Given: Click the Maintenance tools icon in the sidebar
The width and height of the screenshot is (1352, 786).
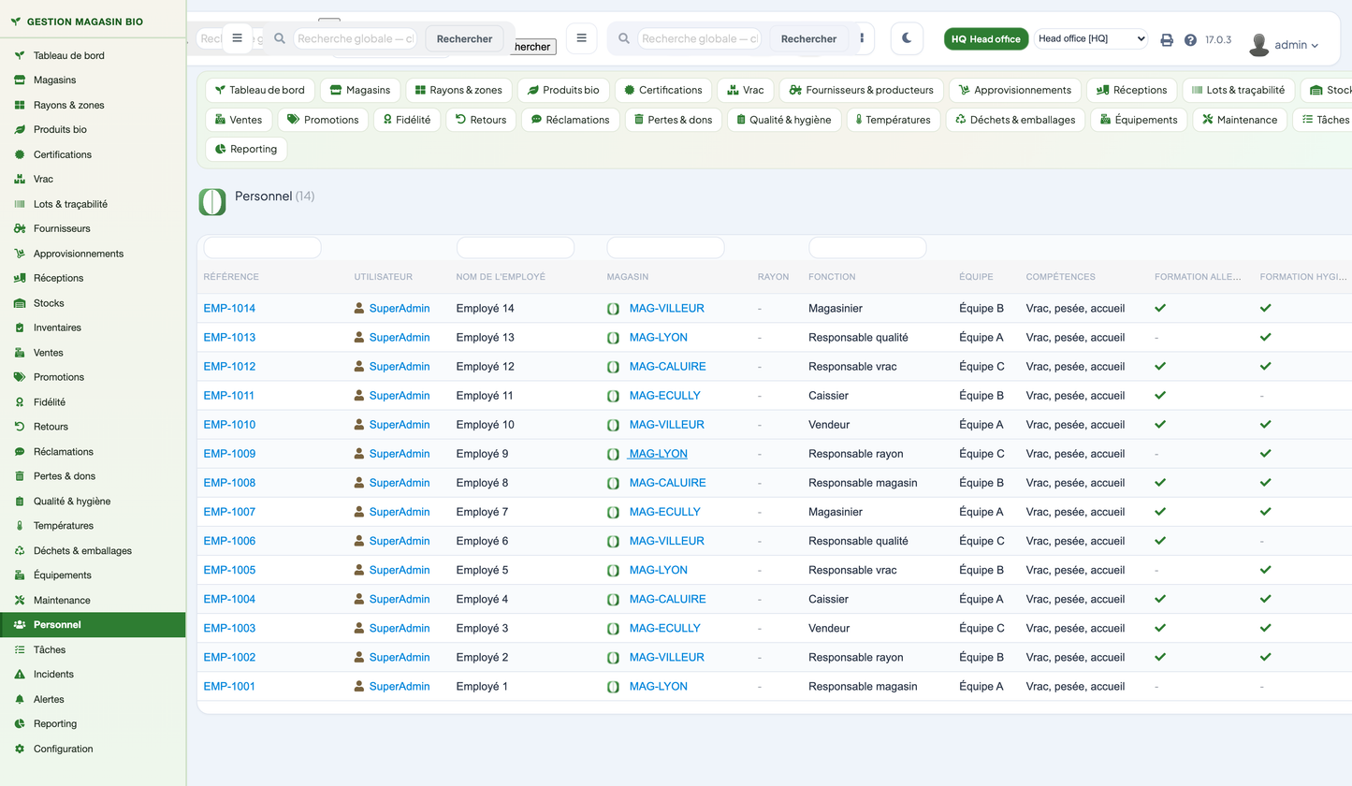Looking at the screenshot, I should (x=19, y=600).
